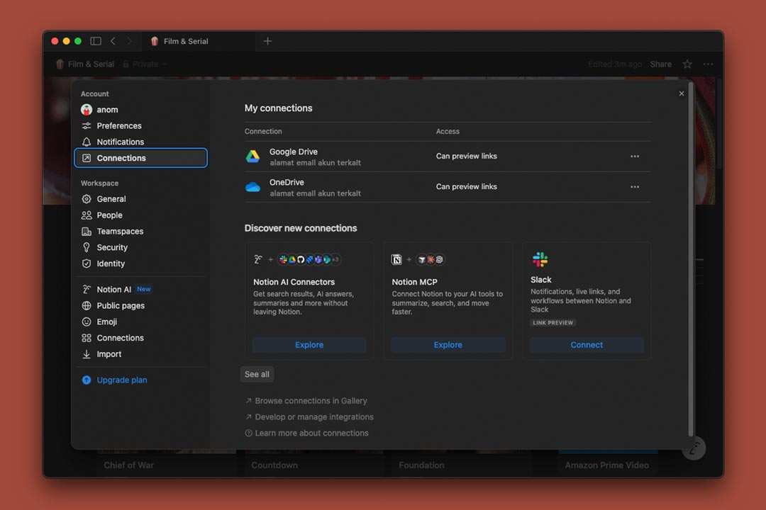This screenshot has height=510, width=766.
Task: Connect Slack
Action: click(x=587, y=344)
